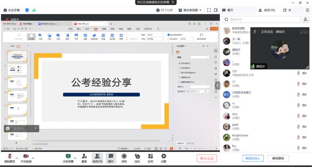This screenshot has width=312, height=167.
Task: Click the add member icon beside search
Action: (x=306, y=19)
